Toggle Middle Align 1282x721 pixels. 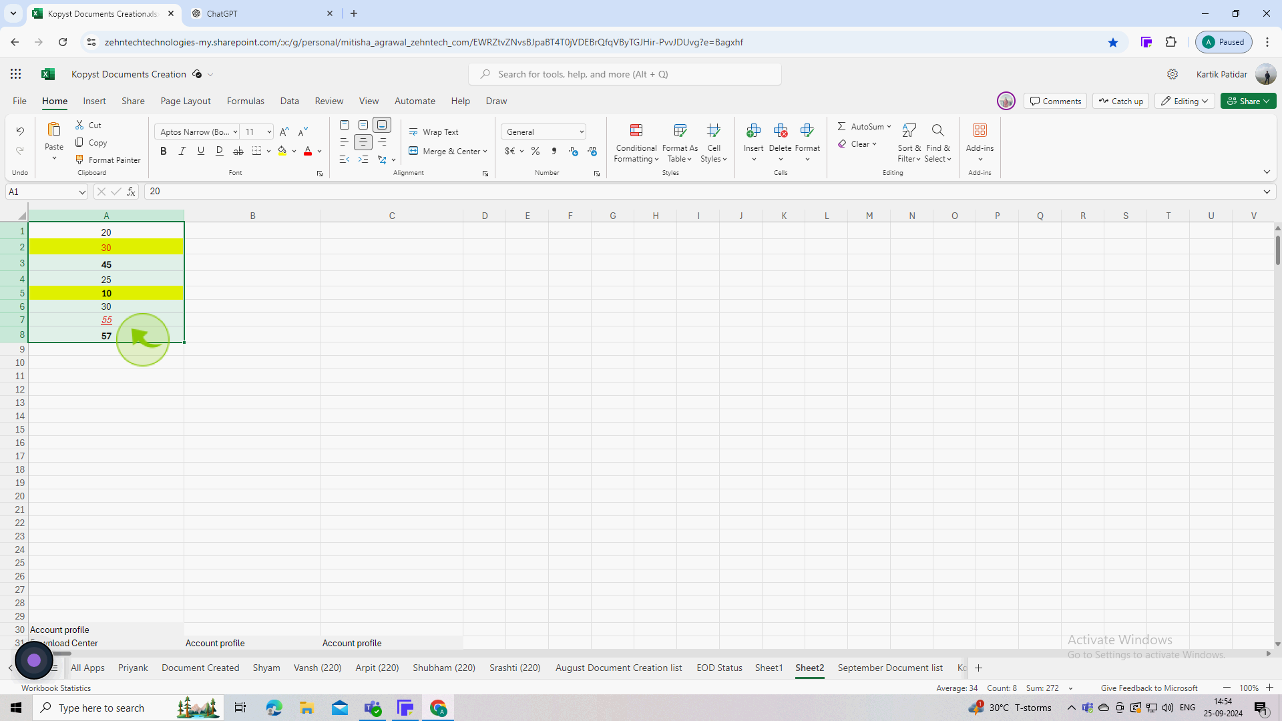(363, 125)
